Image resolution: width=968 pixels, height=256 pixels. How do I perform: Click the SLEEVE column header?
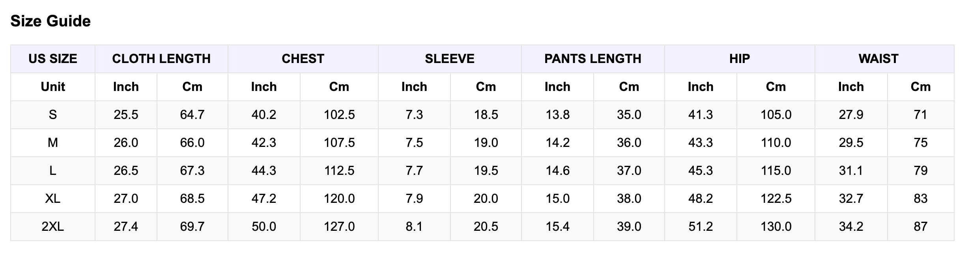(450, 59)
